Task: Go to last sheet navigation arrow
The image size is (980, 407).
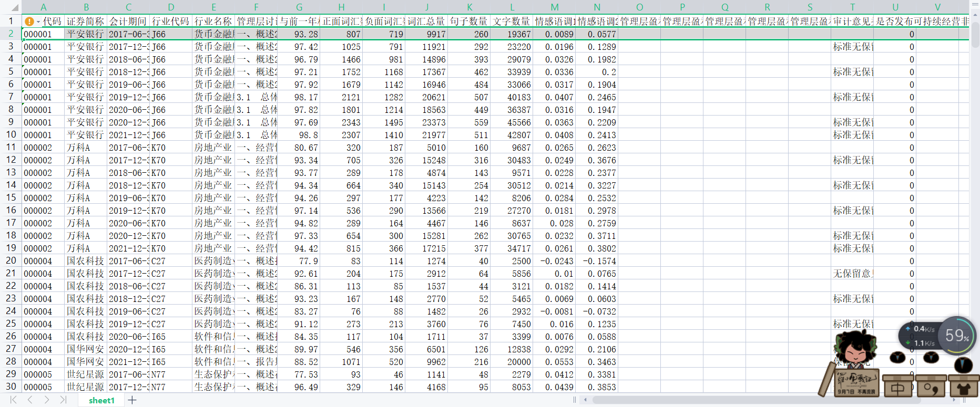Action: tap(63, 400)
